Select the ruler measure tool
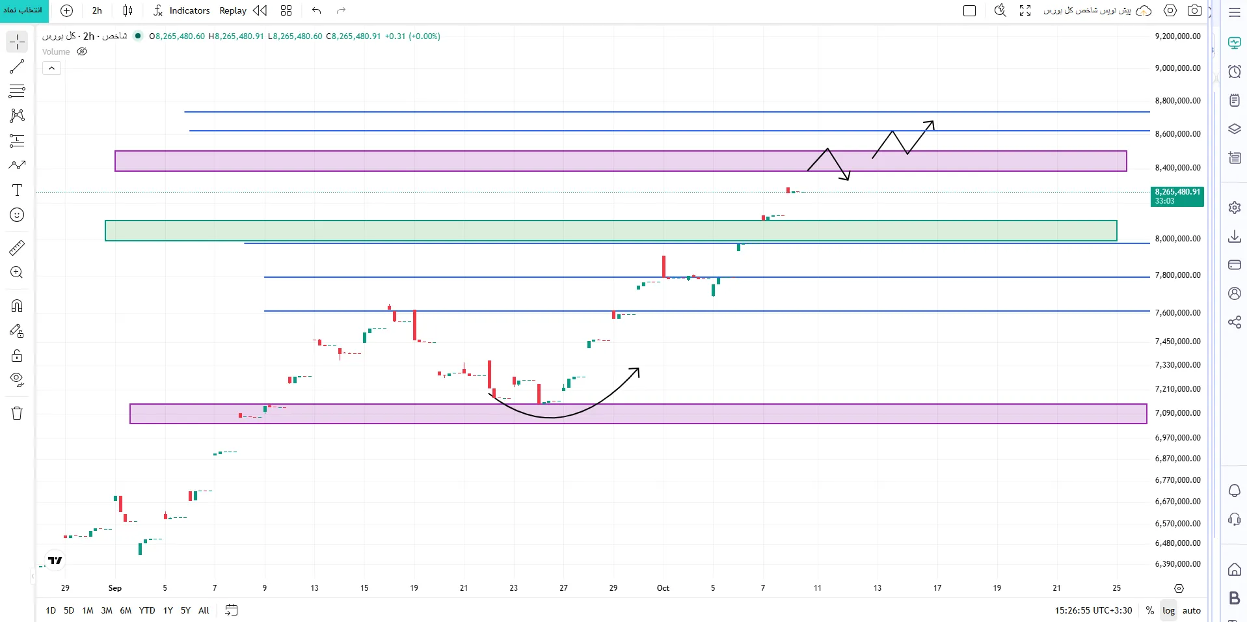1247x622 pixels. click(17, 248)
